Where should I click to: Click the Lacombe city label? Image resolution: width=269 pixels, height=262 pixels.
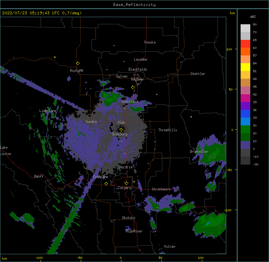[x=140, y=59]
